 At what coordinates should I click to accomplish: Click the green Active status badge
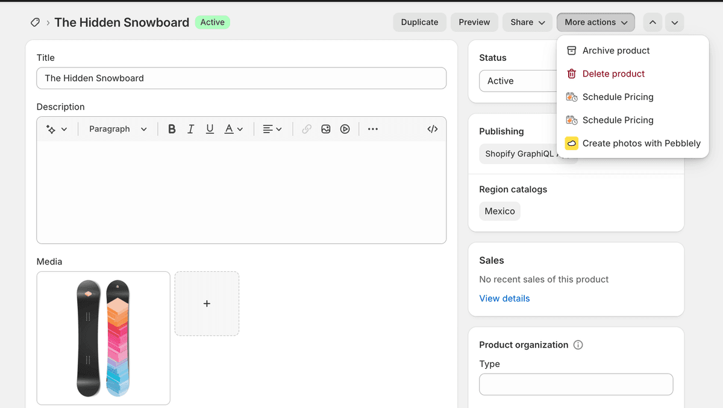(x=212, y=22)
